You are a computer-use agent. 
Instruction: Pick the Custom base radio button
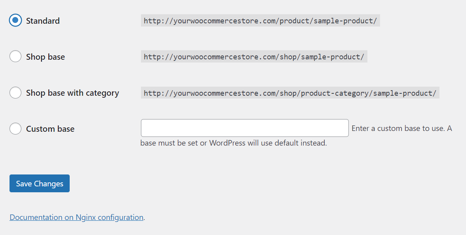[x=15, y=129]
